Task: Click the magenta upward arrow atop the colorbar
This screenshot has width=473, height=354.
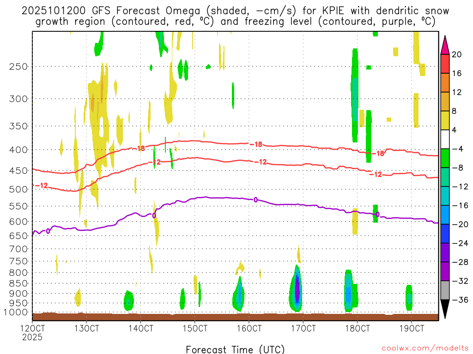Action: (445, 45)
